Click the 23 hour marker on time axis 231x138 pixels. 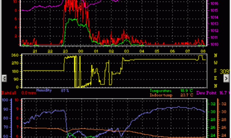click(65, 51)
